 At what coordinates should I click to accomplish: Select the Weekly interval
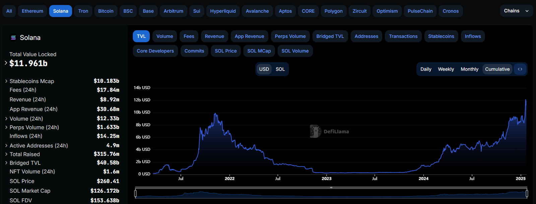[x=446, y=69]
